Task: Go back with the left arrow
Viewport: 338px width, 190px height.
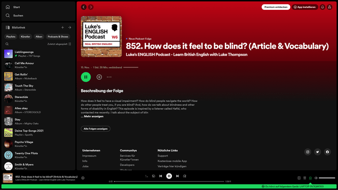Action: point(84,7)
